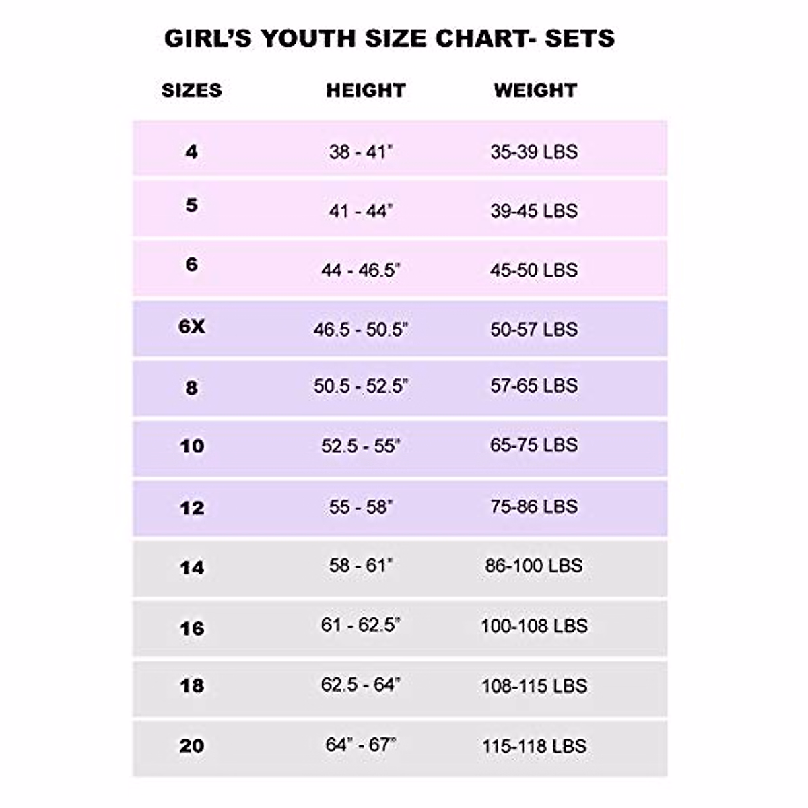The width and height of the screenshot is (808, 808).
Task: Click the 64" - 67" height cell
Action: pyautogui.click(x=361, y=745)
